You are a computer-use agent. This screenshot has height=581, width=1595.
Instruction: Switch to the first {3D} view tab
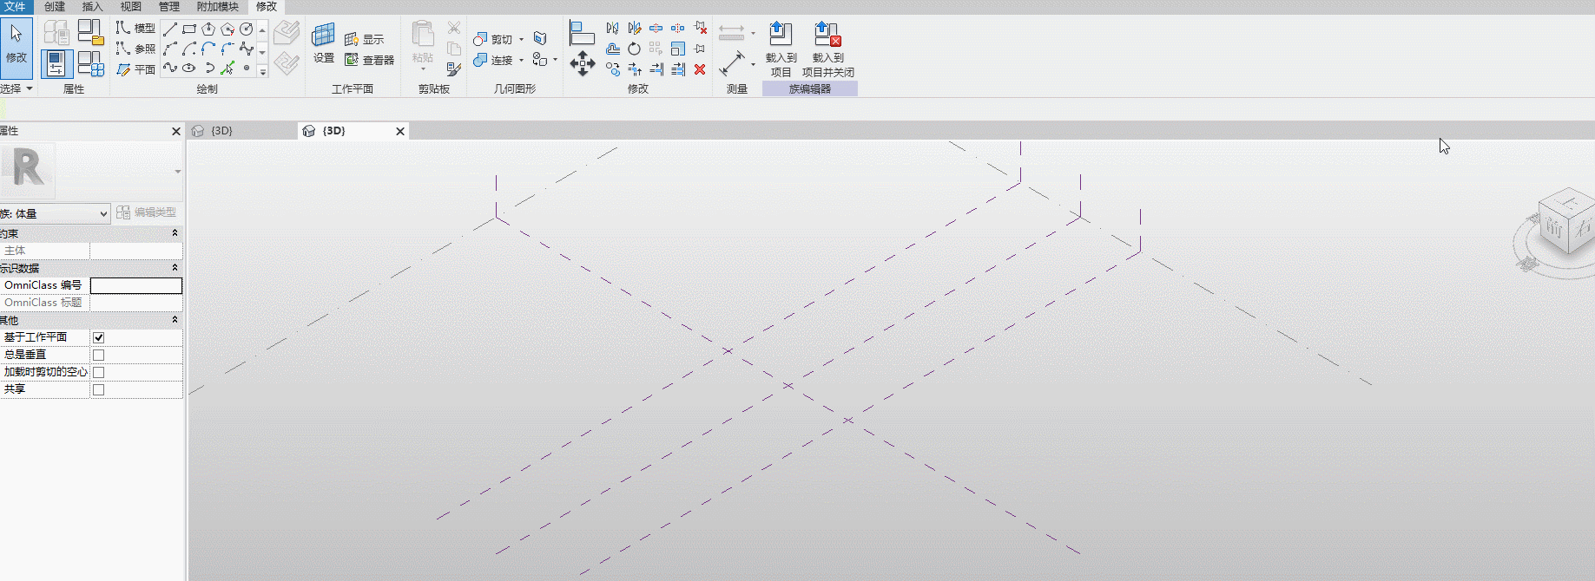click(241, 131)
